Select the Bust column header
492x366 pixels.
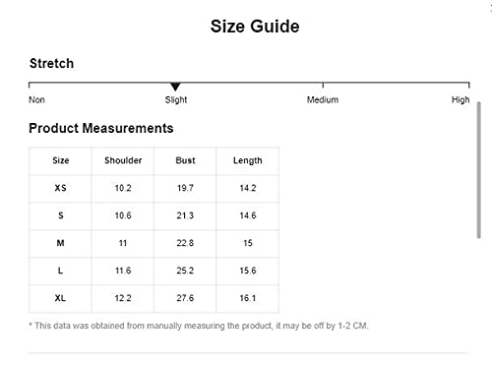[x=185, y=160]
